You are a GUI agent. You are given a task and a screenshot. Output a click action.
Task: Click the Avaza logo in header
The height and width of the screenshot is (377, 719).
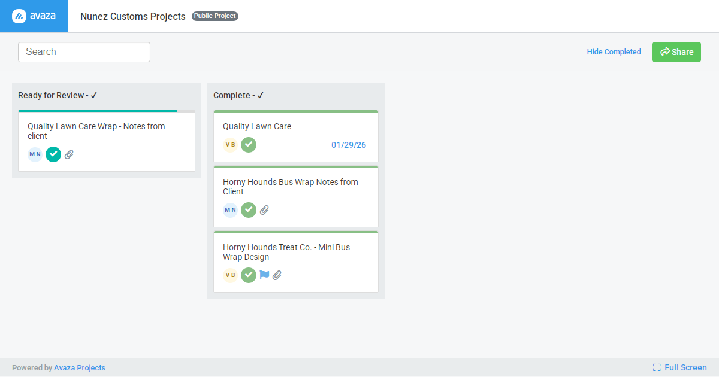(34, 16)
